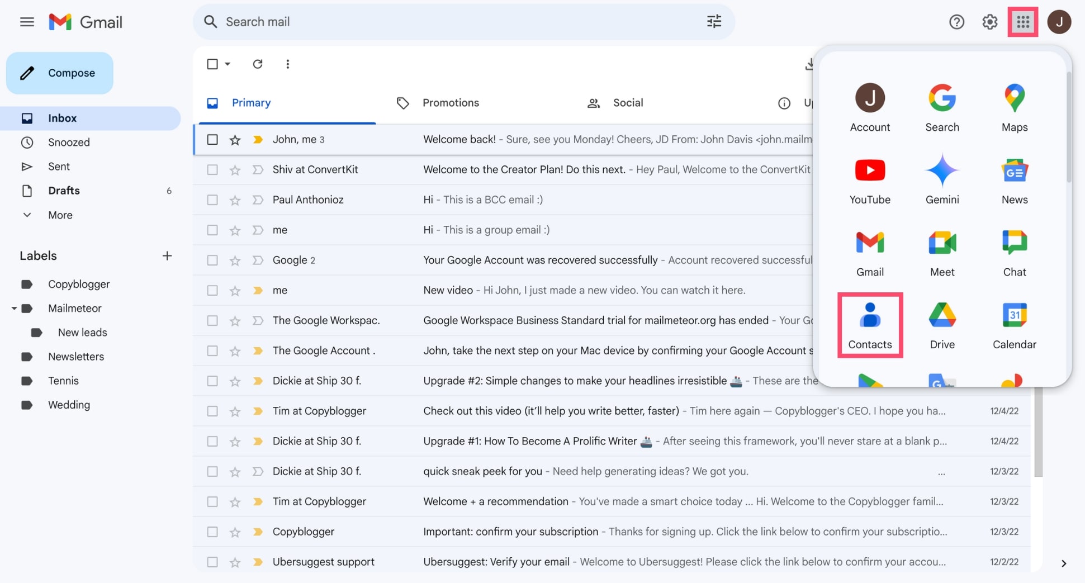
Task: Open Google Drive from the apps grid
Action: [942, 324]
